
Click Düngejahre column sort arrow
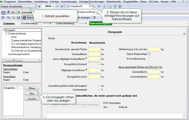pyautogui.click(x=17, y=88)
